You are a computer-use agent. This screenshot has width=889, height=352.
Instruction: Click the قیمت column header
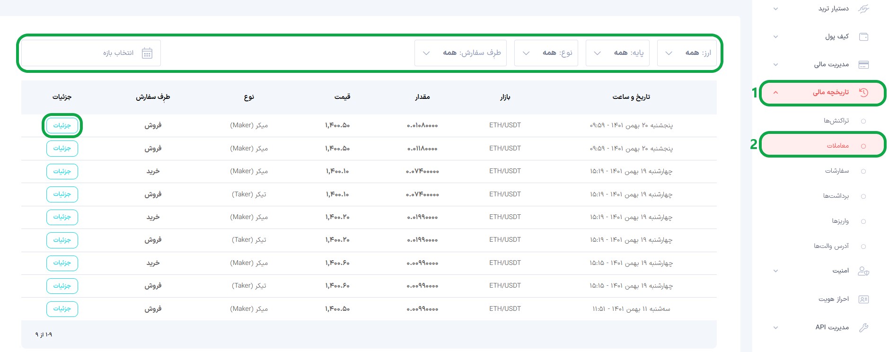[x=343, y=97]
